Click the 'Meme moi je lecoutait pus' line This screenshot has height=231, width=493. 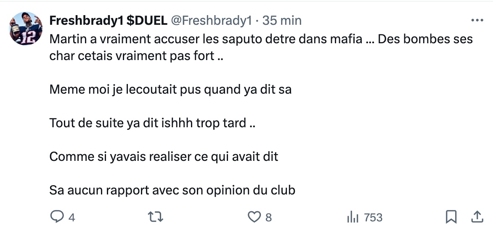[x=170, y=90]
